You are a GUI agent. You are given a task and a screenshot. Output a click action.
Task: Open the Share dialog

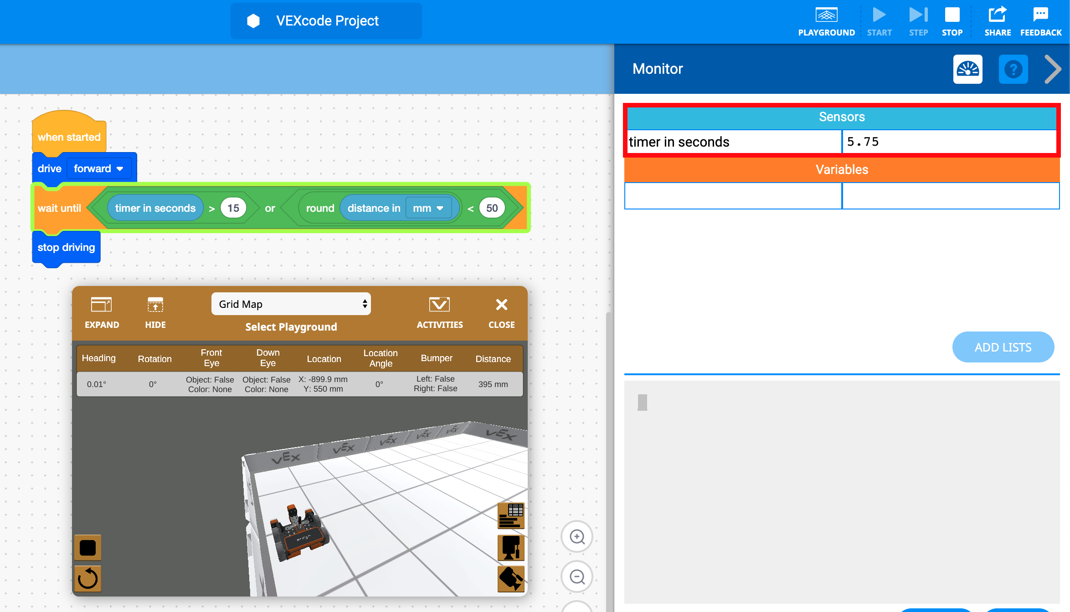click(x=997, y=14)
